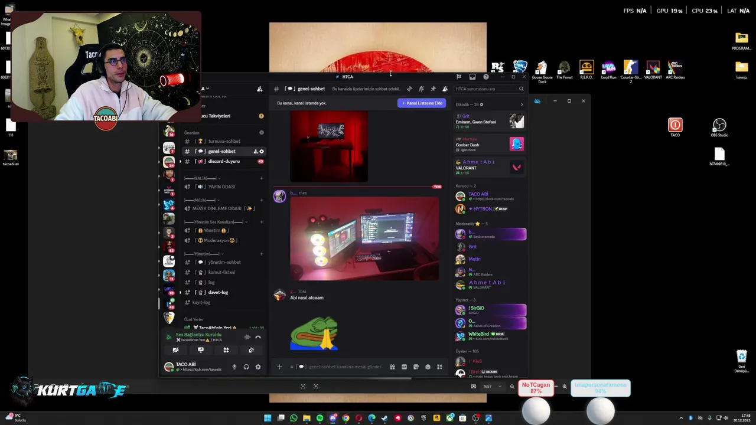Add channel plus in GALİA category
The width and height of the screenshot is (756, 425).
pyautogui.click(x=262, y=178)
